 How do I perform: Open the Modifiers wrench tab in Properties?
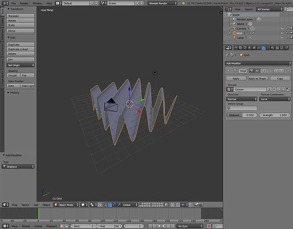pyautogui.click(x=263, y=48)
